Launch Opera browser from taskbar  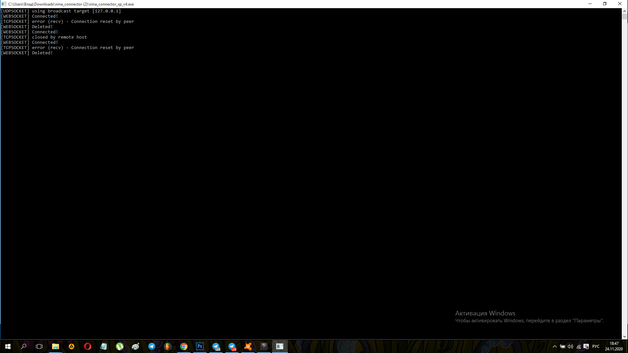tap(87, 346)
